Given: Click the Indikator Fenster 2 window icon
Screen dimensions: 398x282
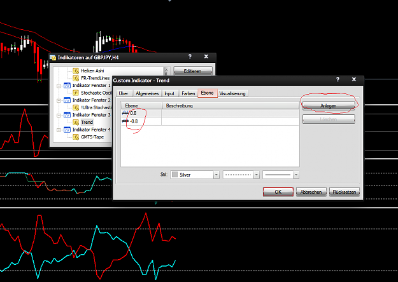Looking at the screenshot, I should click(x=67, y=100).
